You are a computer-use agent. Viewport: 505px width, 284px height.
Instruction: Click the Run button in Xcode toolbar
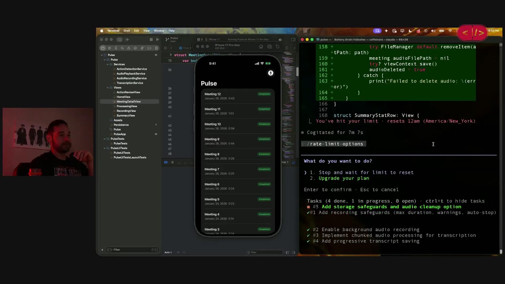(157, 39)
